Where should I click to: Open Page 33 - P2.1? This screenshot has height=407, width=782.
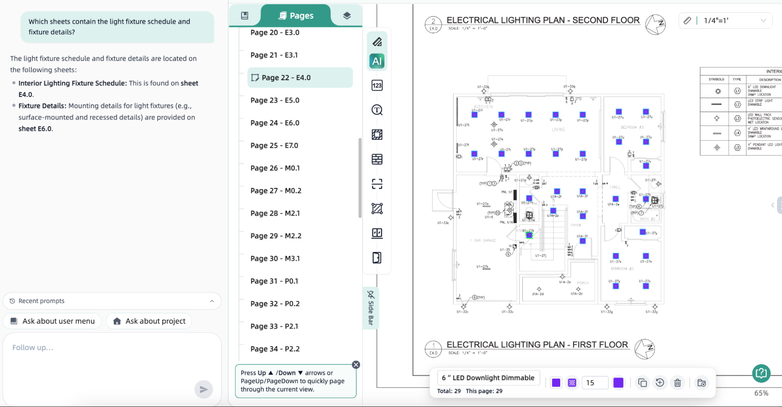(274, 327)
